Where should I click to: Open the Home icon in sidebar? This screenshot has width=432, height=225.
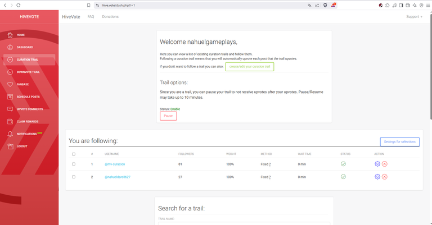coord(10,35)
